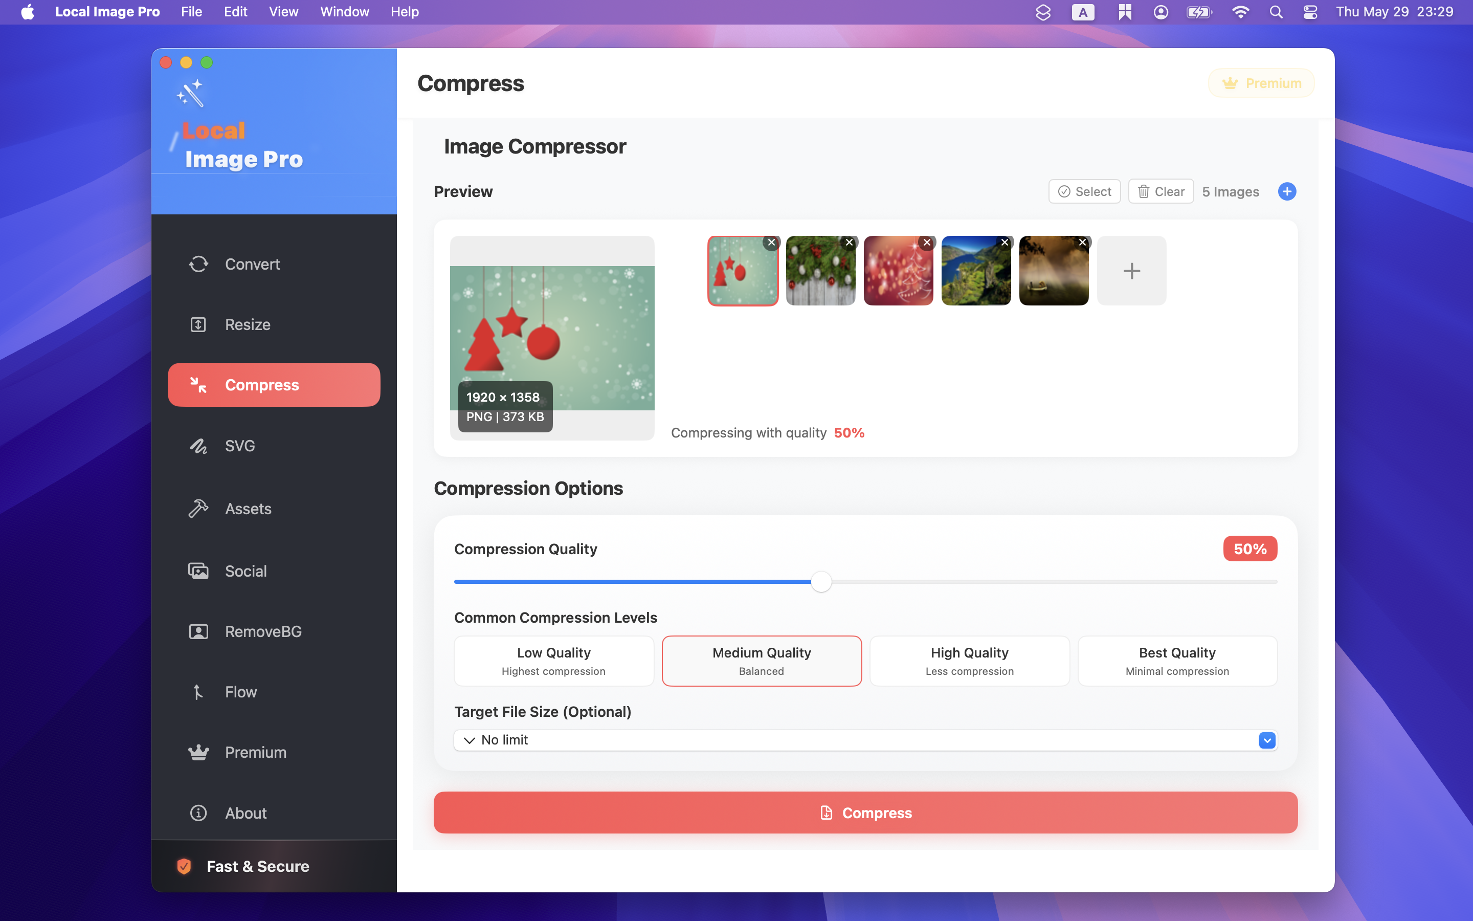Remove the dark misty forest thumbnail
This screenshot has height=921, width=1473.
tap(1082, 243)
